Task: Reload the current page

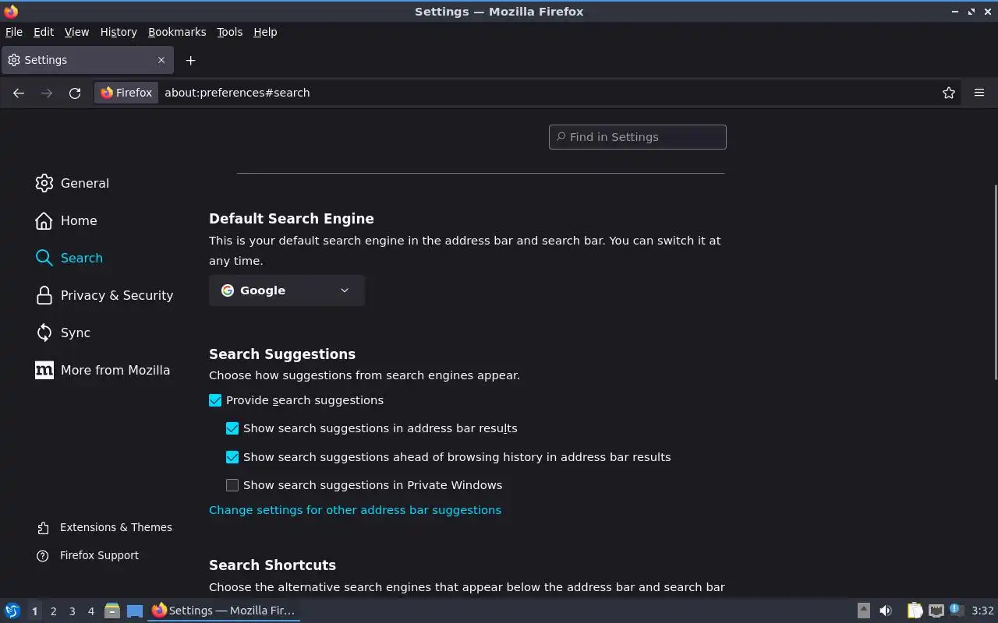Action: point(75,93)
